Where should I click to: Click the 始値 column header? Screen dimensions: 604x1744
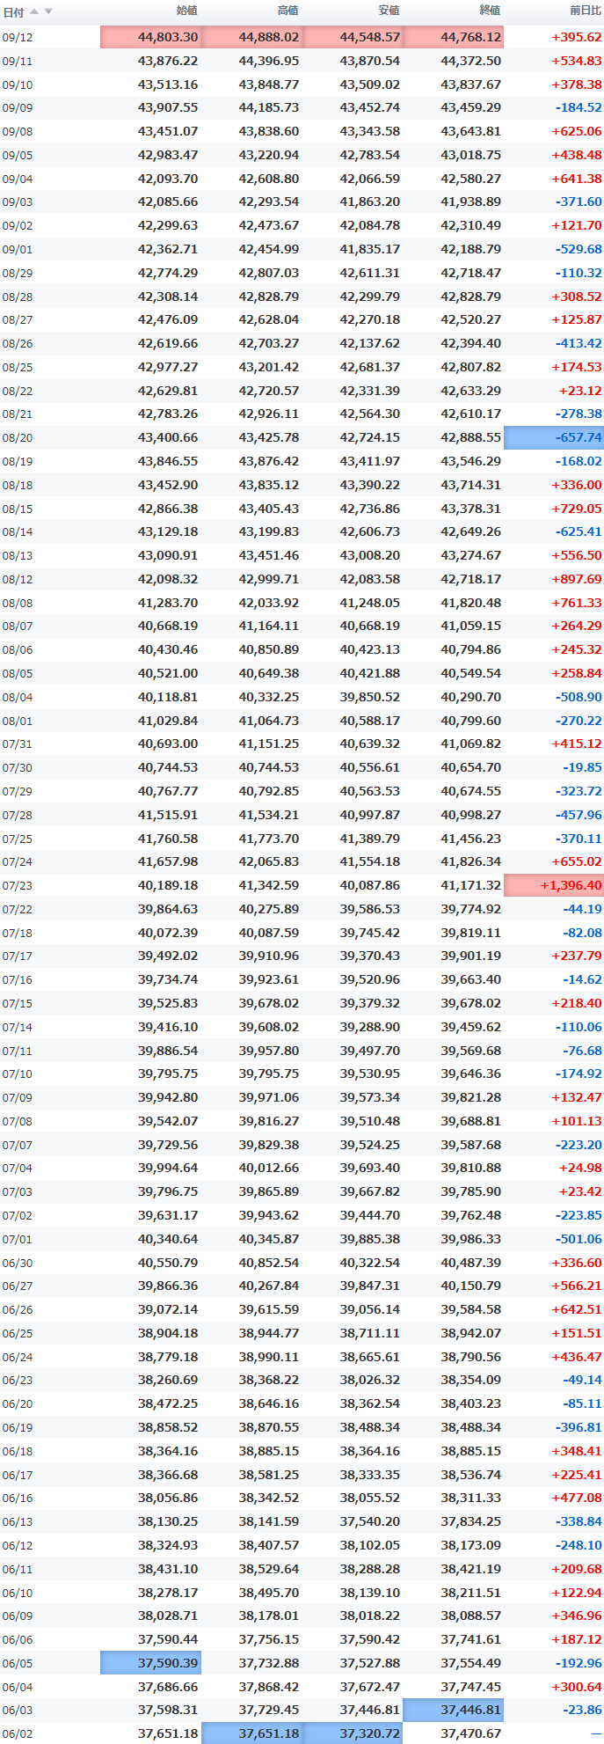[x=186, y=11]
